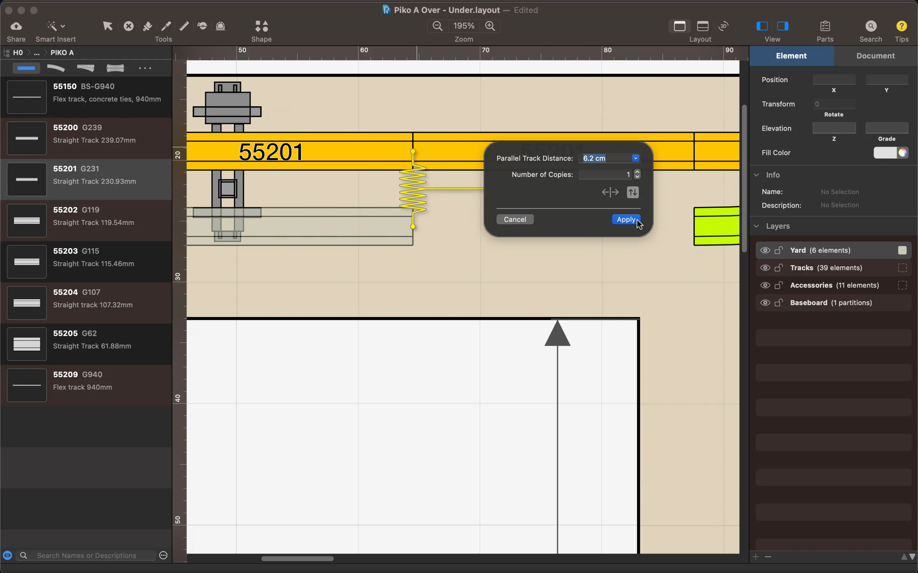Click the zoom in magnifier icon
The image size is (918, 573).
click(490, 26)
